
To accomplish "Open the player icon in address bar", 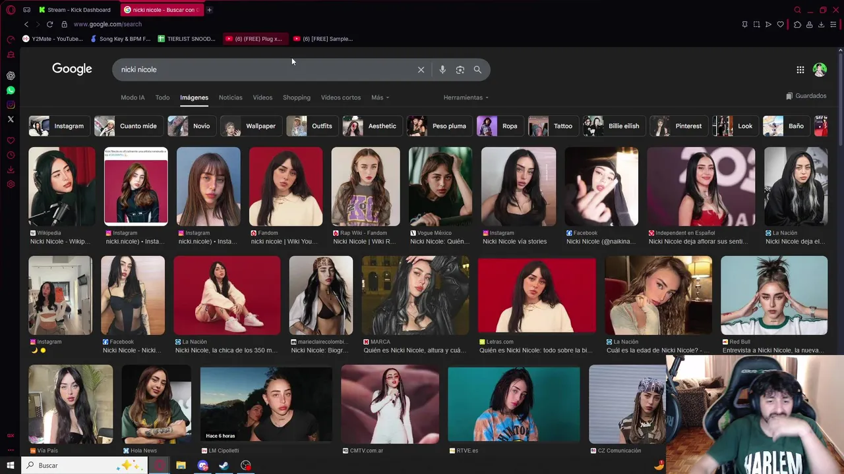I will pos(768,24).
